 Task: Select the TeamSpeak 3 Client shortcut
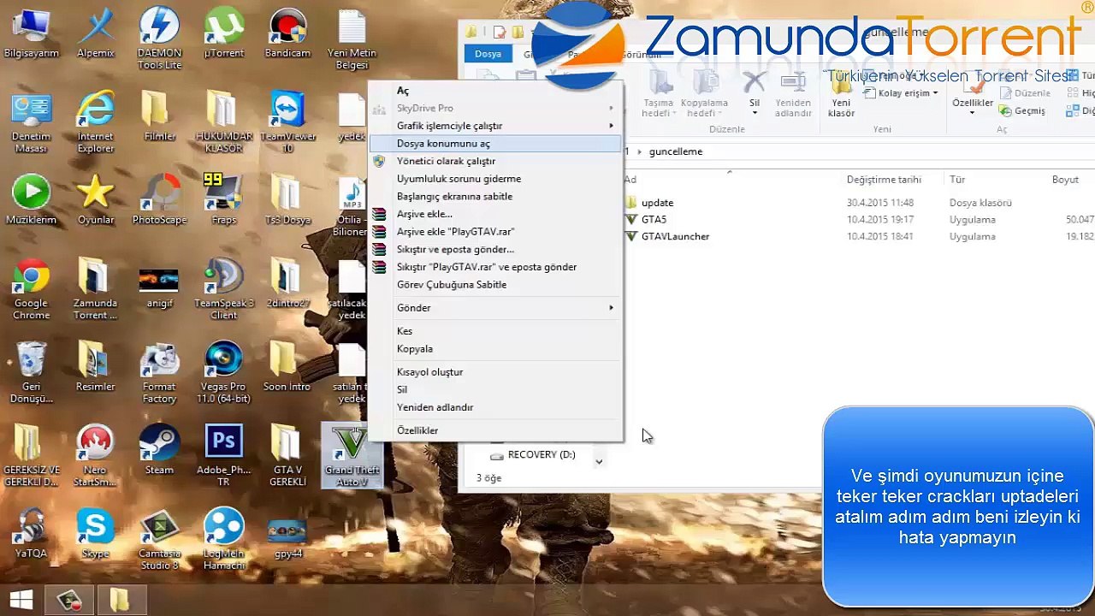pos(223,289)
